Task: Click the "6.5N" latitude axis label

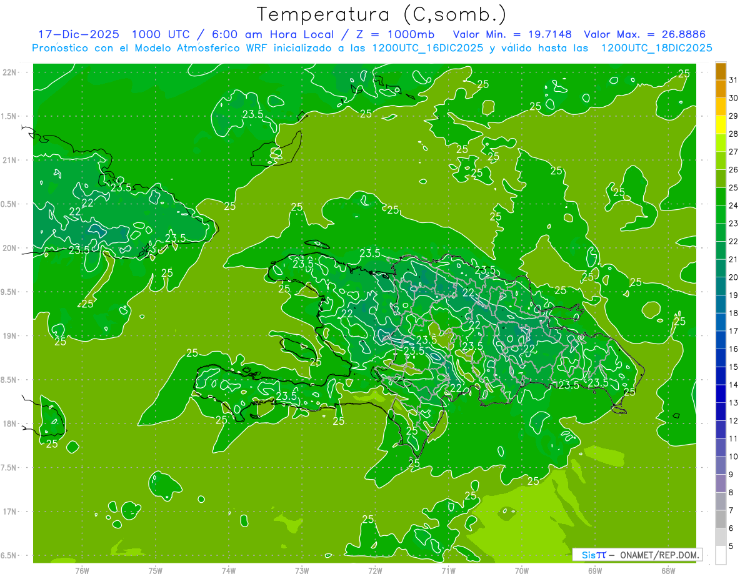Action: coord(9,555)
